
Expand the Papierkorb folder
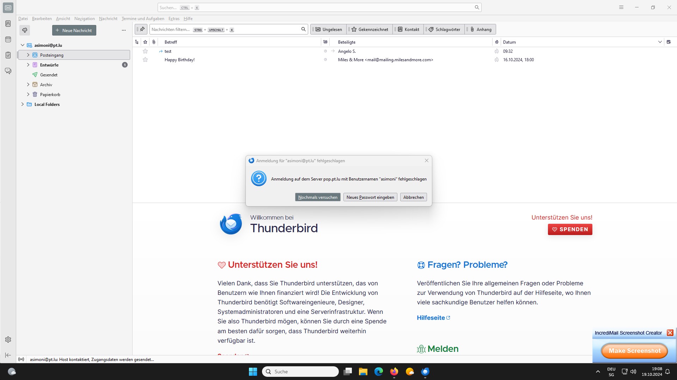28,95
